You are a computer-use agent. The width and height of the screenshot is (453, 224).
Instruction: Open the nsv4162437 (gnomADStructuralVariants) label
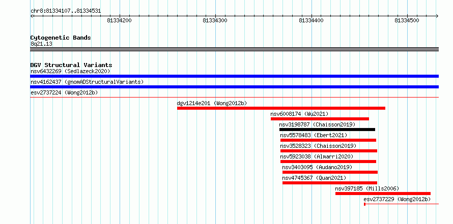click(87, 82)
